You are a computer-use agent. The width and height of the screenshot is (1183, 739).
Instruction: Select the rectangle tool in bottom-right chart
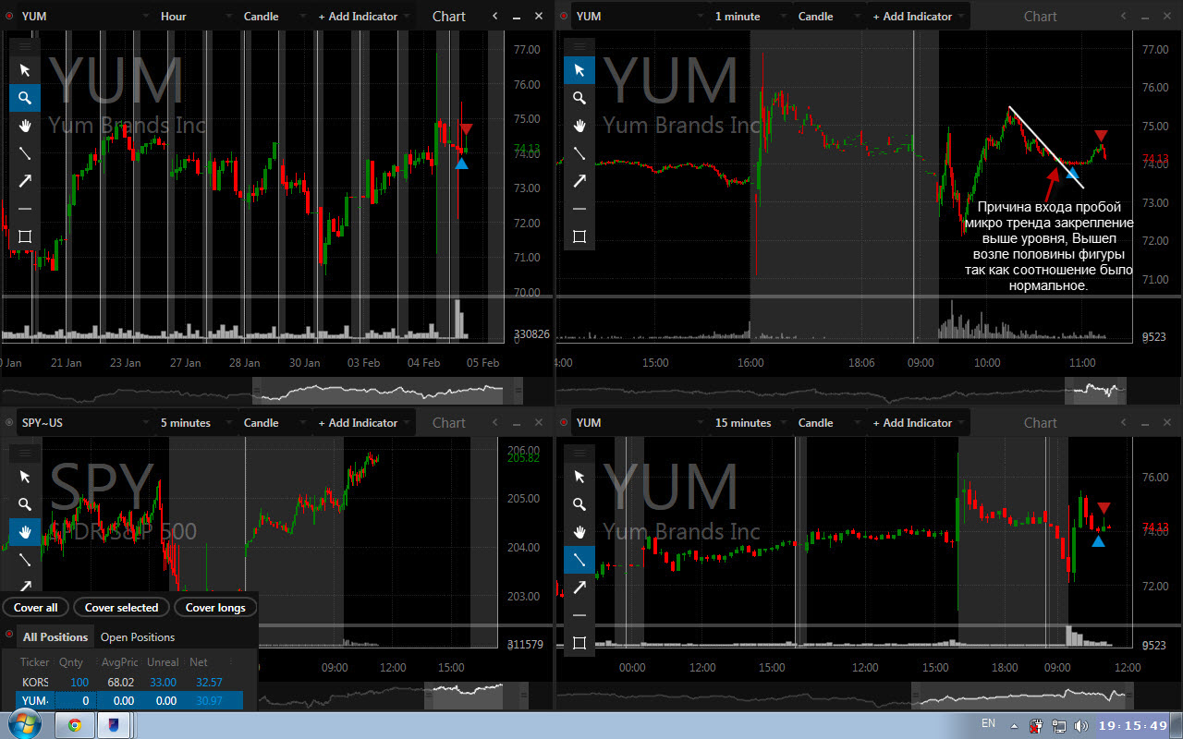point(579,643)
